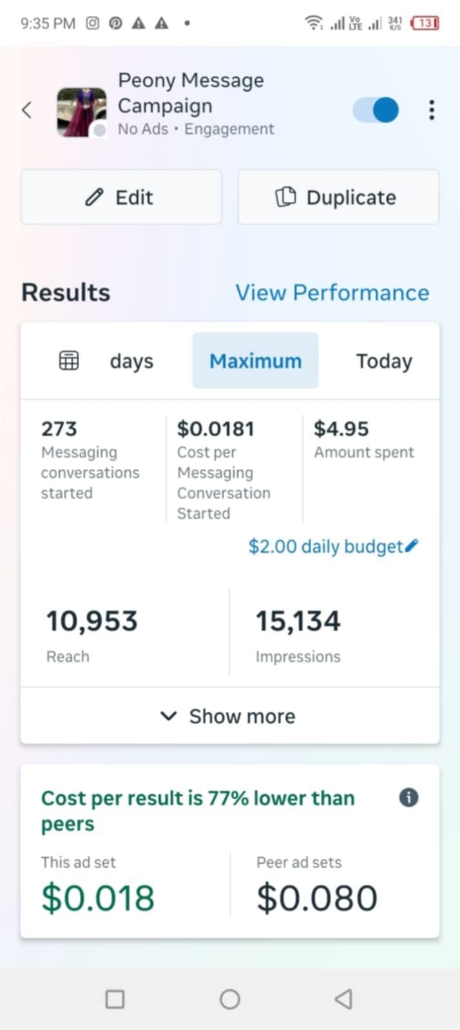
Task: Click the Duplicate button
Action: 338,197
